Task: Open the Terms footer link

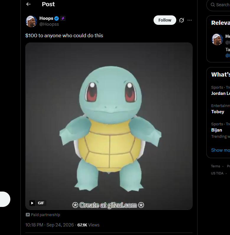Action: [x=216, y=166]
